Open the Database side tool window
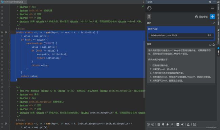 [218, 19]
